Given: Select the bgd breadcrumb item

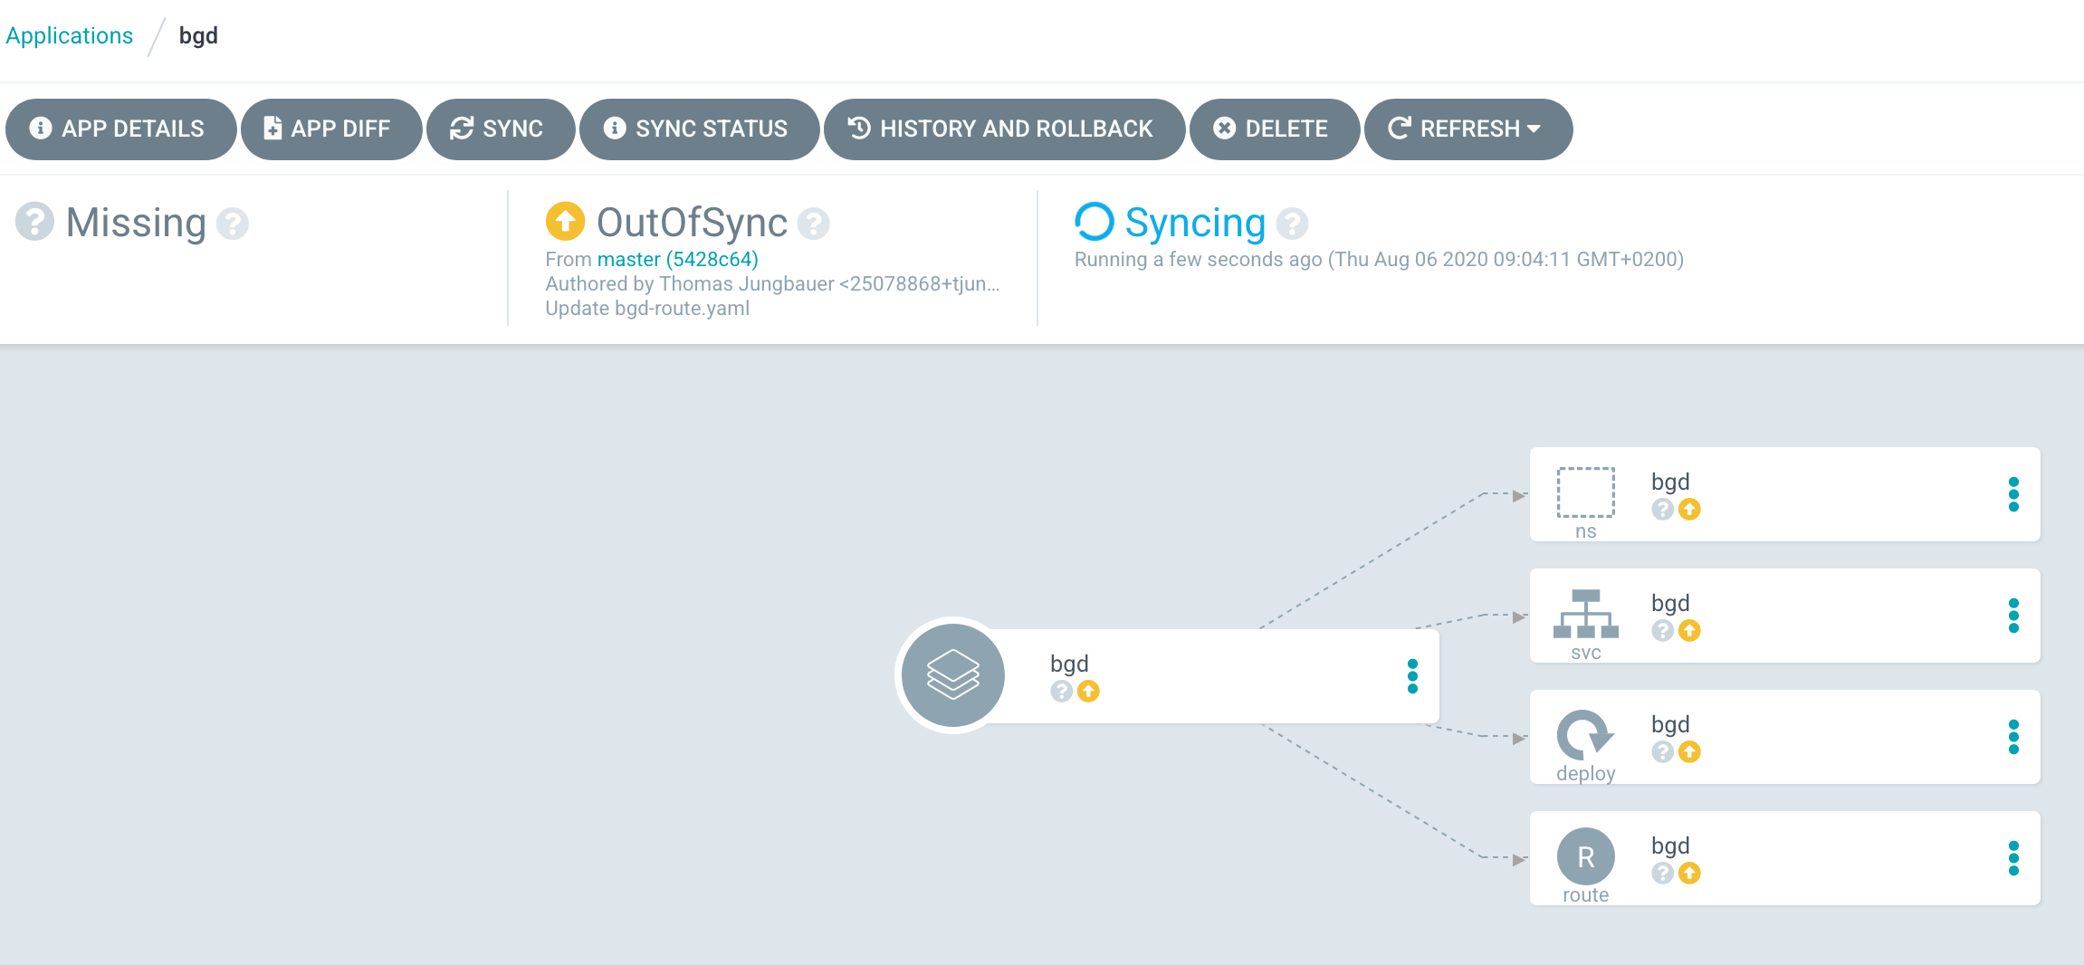Looking at the screenshot, I should pyautogui.click(x=198, y=35).
